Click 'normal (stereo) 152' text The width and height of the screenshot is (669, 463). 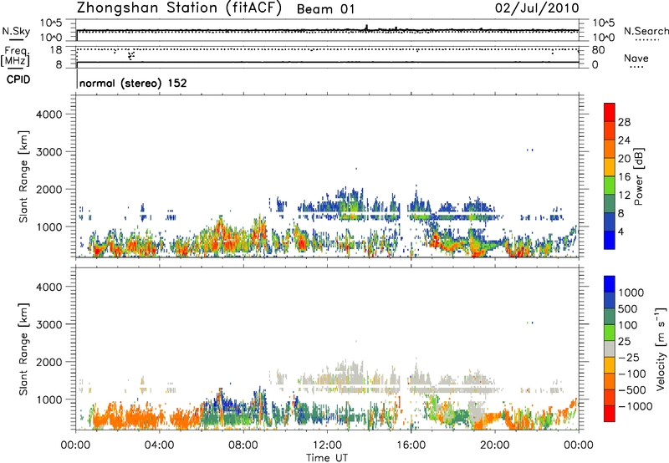[133, 83]
